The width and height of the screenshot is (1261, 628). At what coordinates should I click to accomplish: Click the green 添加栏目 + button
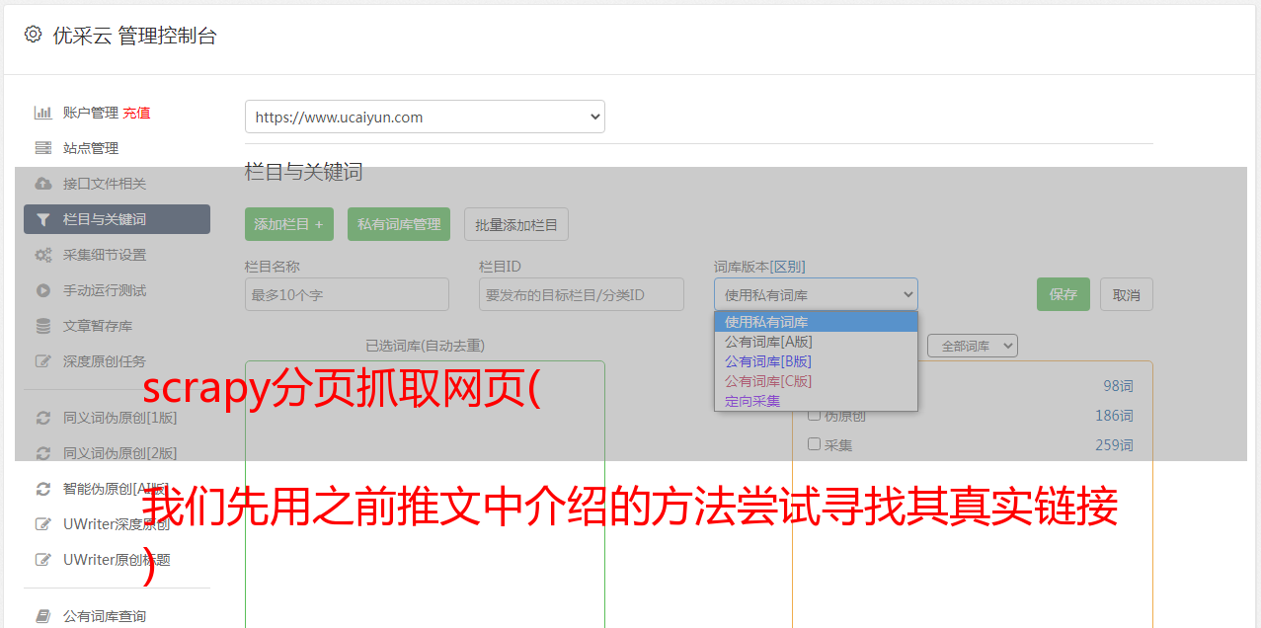pyautogui.click(x=289, y=224)
